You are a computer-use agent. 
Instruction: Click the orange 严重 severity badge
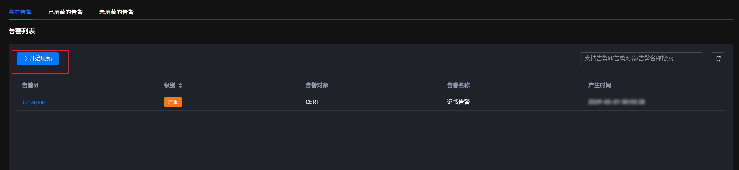(173, 102)
